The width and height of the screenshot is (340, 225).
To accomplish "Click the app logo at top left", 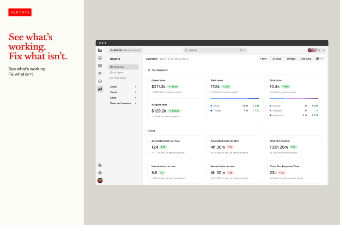I will point(100,50).
